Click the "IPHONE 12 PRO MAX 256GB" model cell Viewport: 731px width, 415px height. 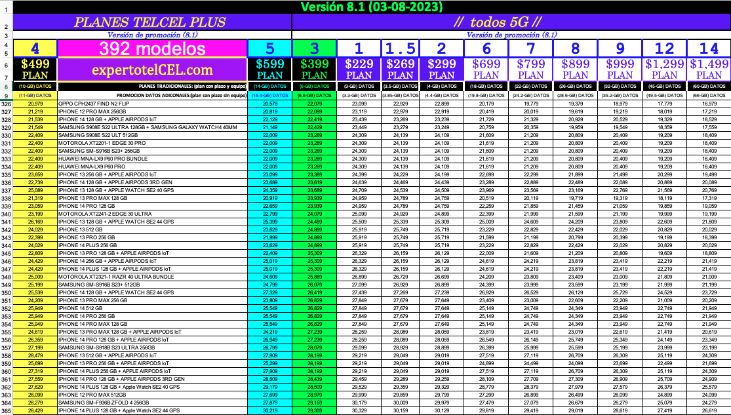coord(152,111)
